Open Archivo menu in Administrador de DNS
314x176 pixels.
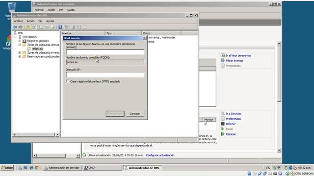click(19, 21)
